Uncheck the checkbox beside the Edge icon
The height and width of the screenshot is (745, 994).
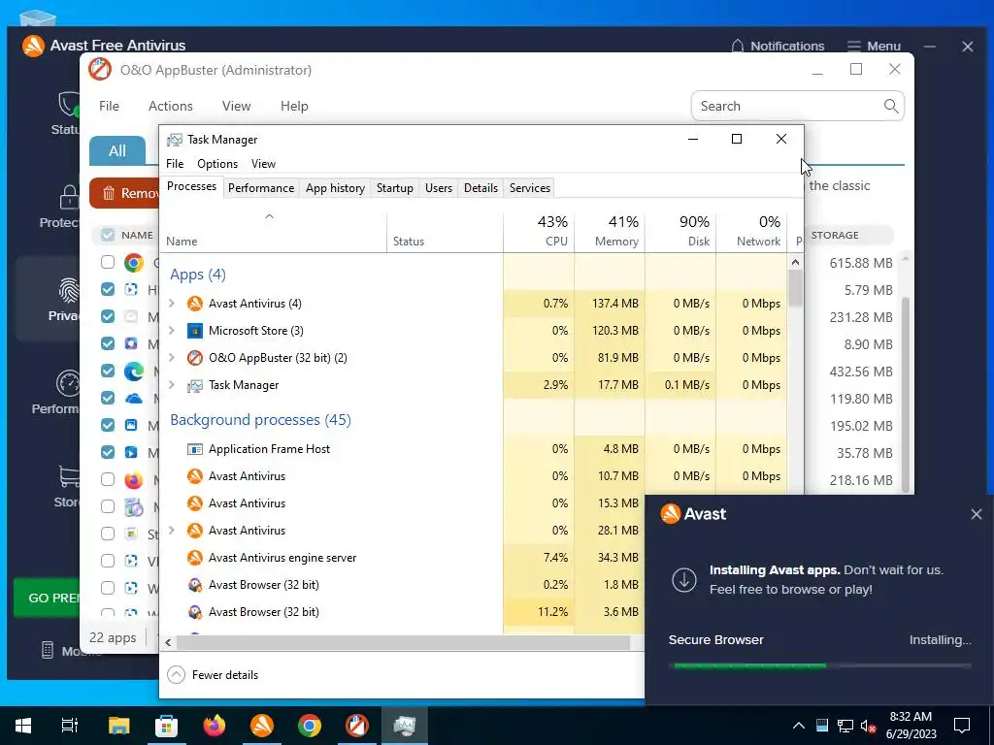[108, 372]
